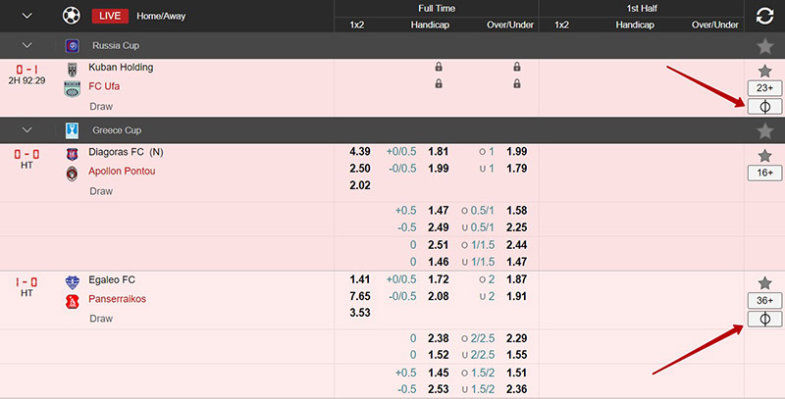The width and height of the screenshot is (785, 399).
Task: Open 23+ more markets for Kuban match
Action: [764, 88]
